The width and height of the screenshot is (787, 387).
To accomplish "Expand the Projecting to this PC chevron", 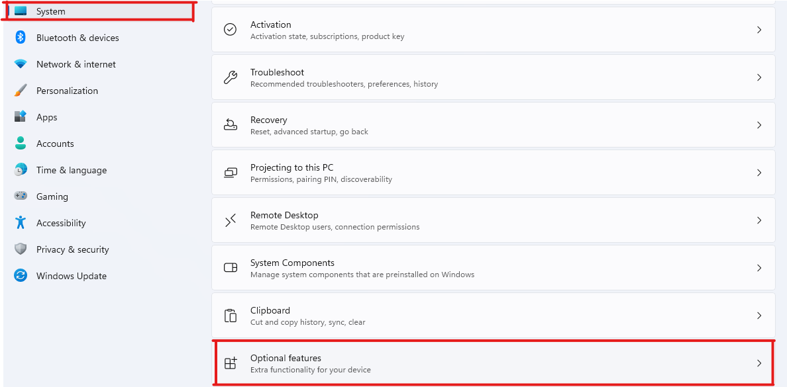I will (x=759, y=173).
